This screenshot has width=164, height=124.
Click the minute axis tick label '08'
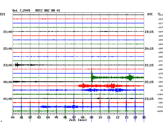[83, 117]
